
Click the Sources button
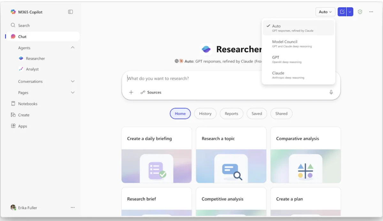coord(151,92)
